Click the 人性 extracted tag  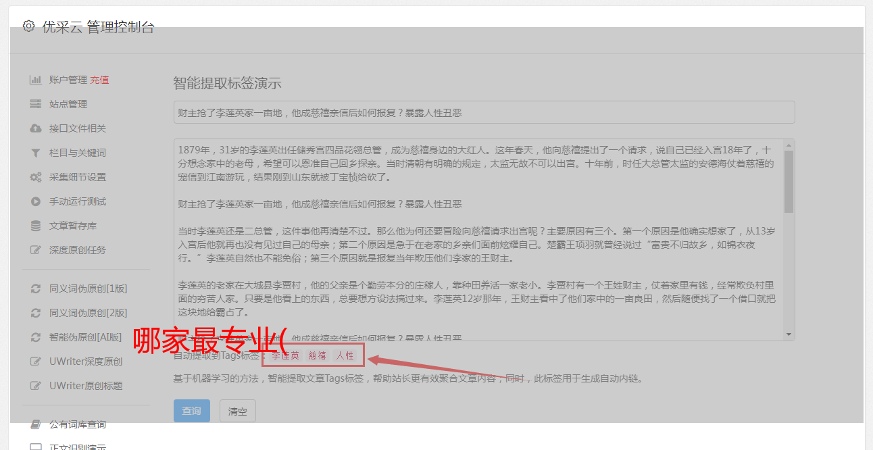pos(345,355)
